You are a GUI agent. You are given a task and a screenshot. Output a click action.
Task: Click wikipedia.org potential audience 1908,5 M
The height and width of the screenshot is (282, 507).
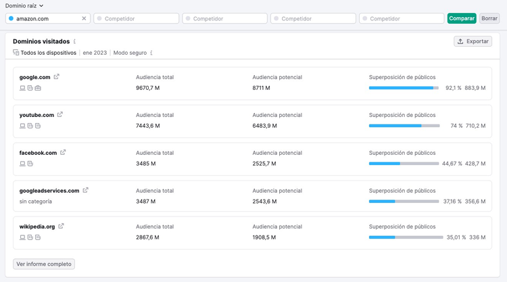(264, 237)
